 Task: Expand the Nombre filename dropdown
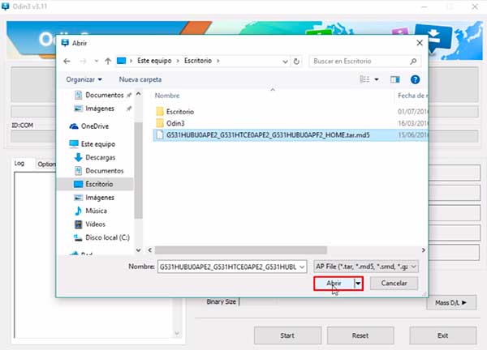302,267
